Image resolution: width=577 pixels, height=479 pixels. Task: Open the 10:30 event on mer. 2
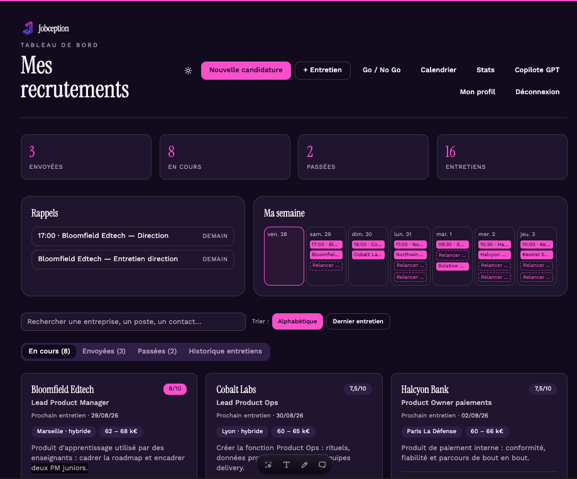coord(495,244)
